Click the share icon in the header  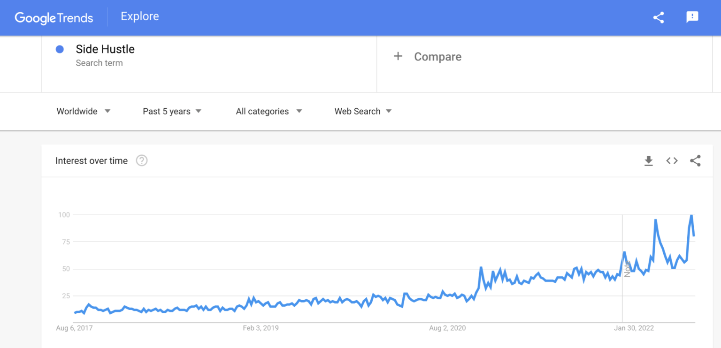[659, 17]
